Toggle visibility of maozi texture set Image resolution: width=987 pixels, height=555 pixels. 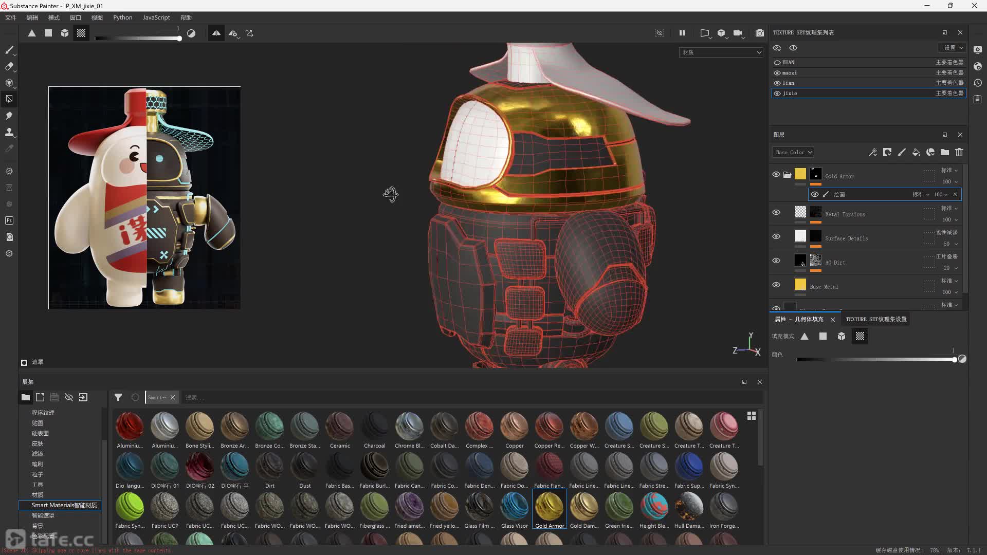[777, 72]
